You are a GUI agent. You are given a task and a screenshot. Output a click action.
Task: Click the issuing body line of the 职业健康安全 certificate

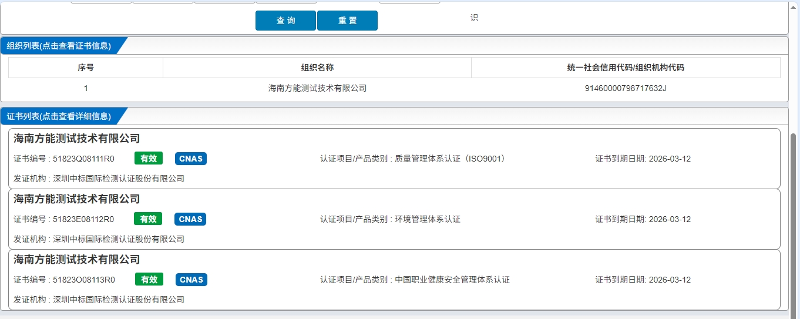point(99,300)
